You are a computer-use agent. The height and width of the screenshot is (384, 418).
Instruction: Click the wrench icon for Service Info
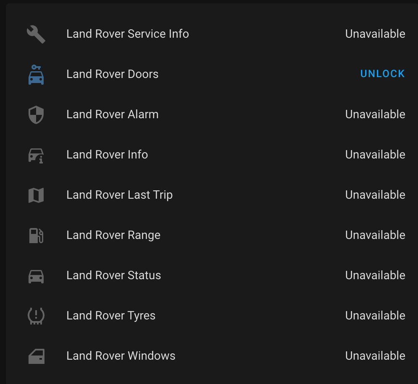[x=36, y=34]
